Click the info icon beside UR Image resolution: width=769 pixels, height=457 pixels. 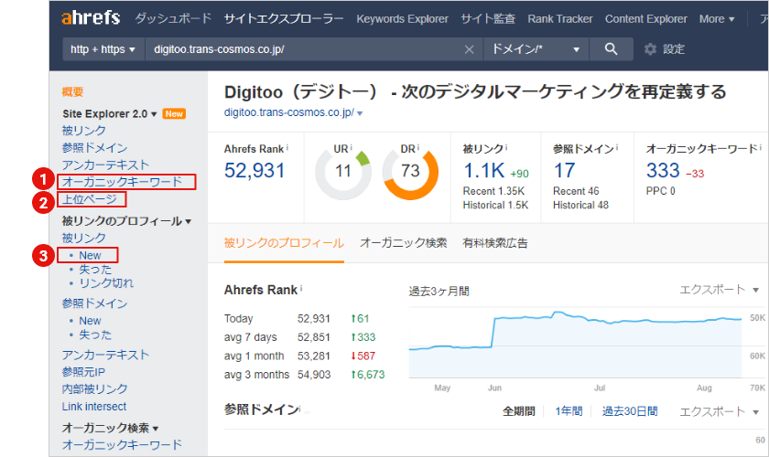(352, 147)
